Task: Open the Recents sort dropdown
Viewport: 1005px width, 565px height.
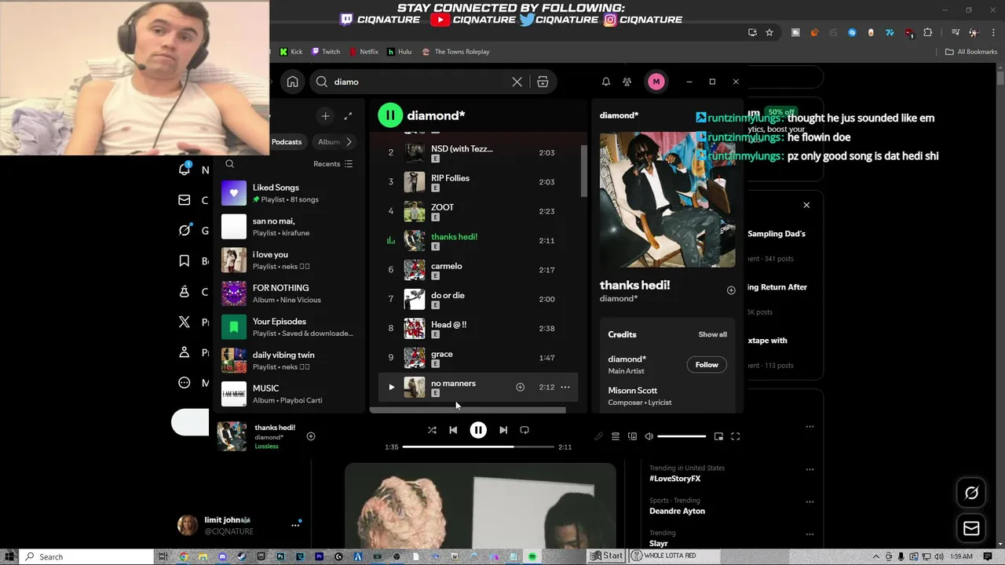Action: point(333,164)
